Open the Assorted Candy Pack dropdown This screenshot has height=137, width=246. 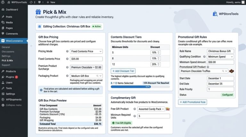151,109
